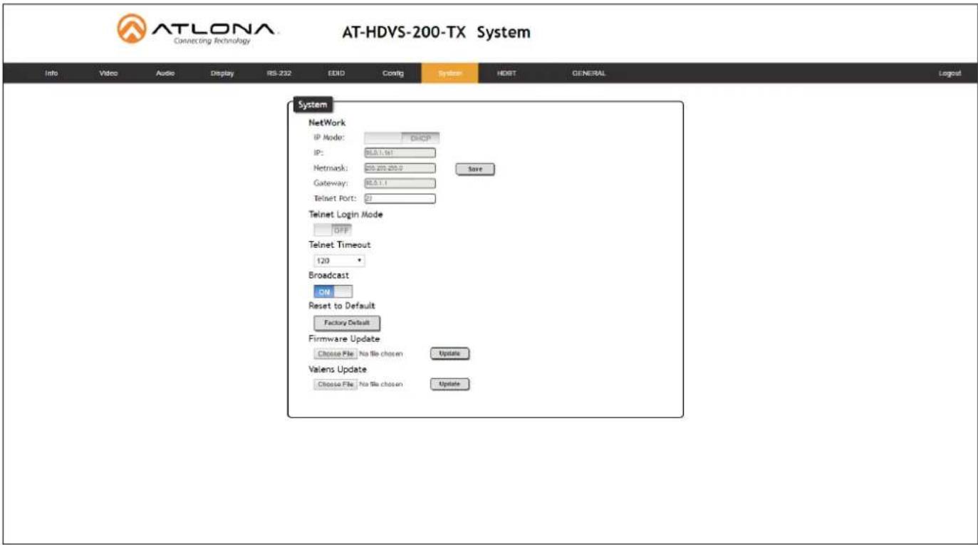The image size is (978, 545).
Task: Toggle the IP Mode DHCP switch
Action: point(402,138)
